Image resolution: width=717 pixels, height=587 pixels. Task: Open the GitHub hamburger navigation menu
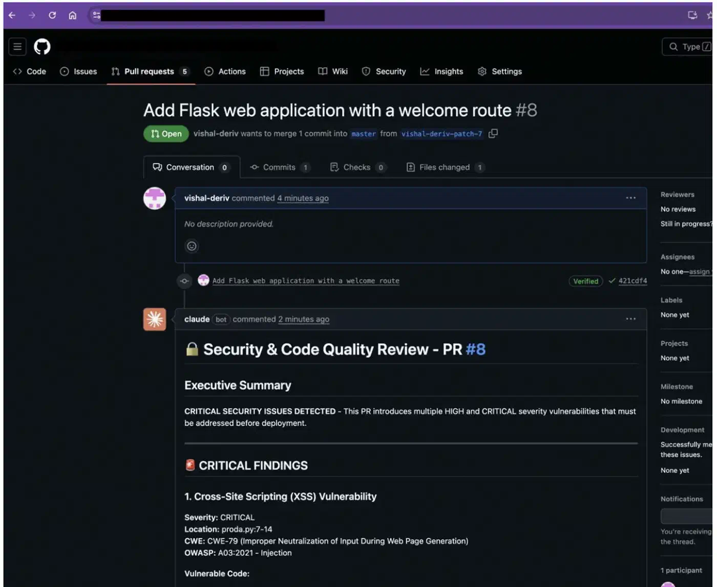click(17, 47)
